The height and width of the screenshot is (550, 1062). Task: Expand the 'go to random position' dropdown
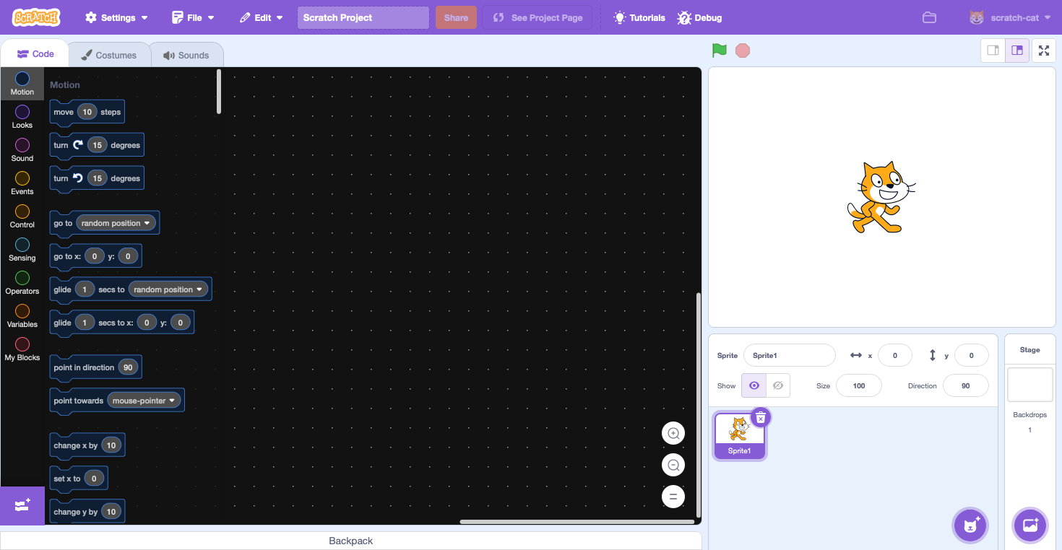tap(116, 222)
